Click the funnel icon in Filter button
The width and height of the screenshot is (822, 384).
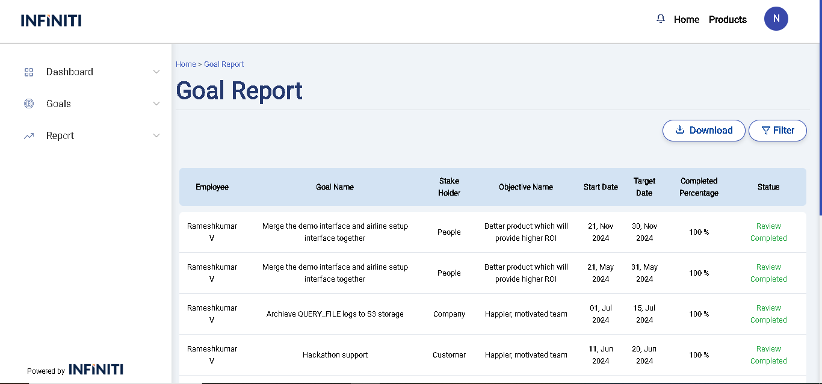click(x=765, y=131)
